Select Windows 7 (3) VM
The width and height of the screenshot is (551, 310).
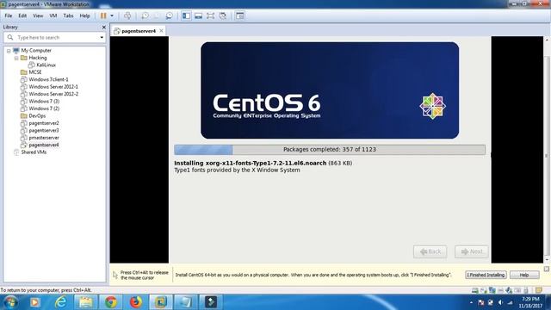point(44,102)
